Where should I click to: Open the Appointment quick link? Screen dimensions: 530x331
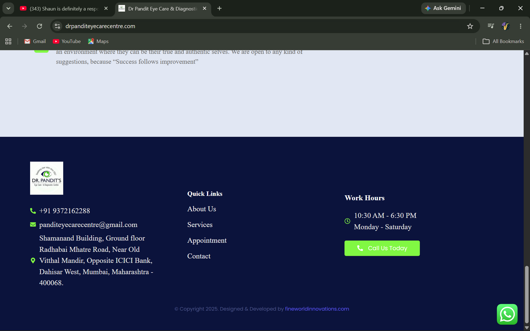(207, 241)
